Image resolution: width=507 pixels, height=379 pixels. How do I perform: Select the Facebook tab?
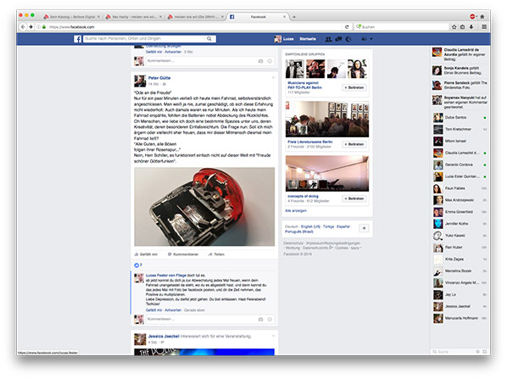coord(258,17)
